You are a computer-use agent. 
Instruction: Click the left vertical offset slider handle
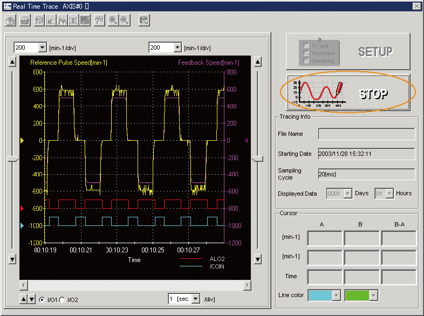12,159
